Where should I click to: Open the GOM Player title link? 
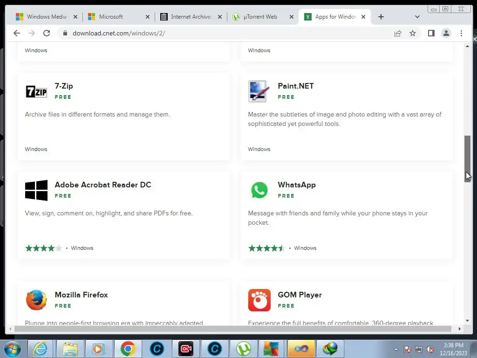(x=300, y=295)
